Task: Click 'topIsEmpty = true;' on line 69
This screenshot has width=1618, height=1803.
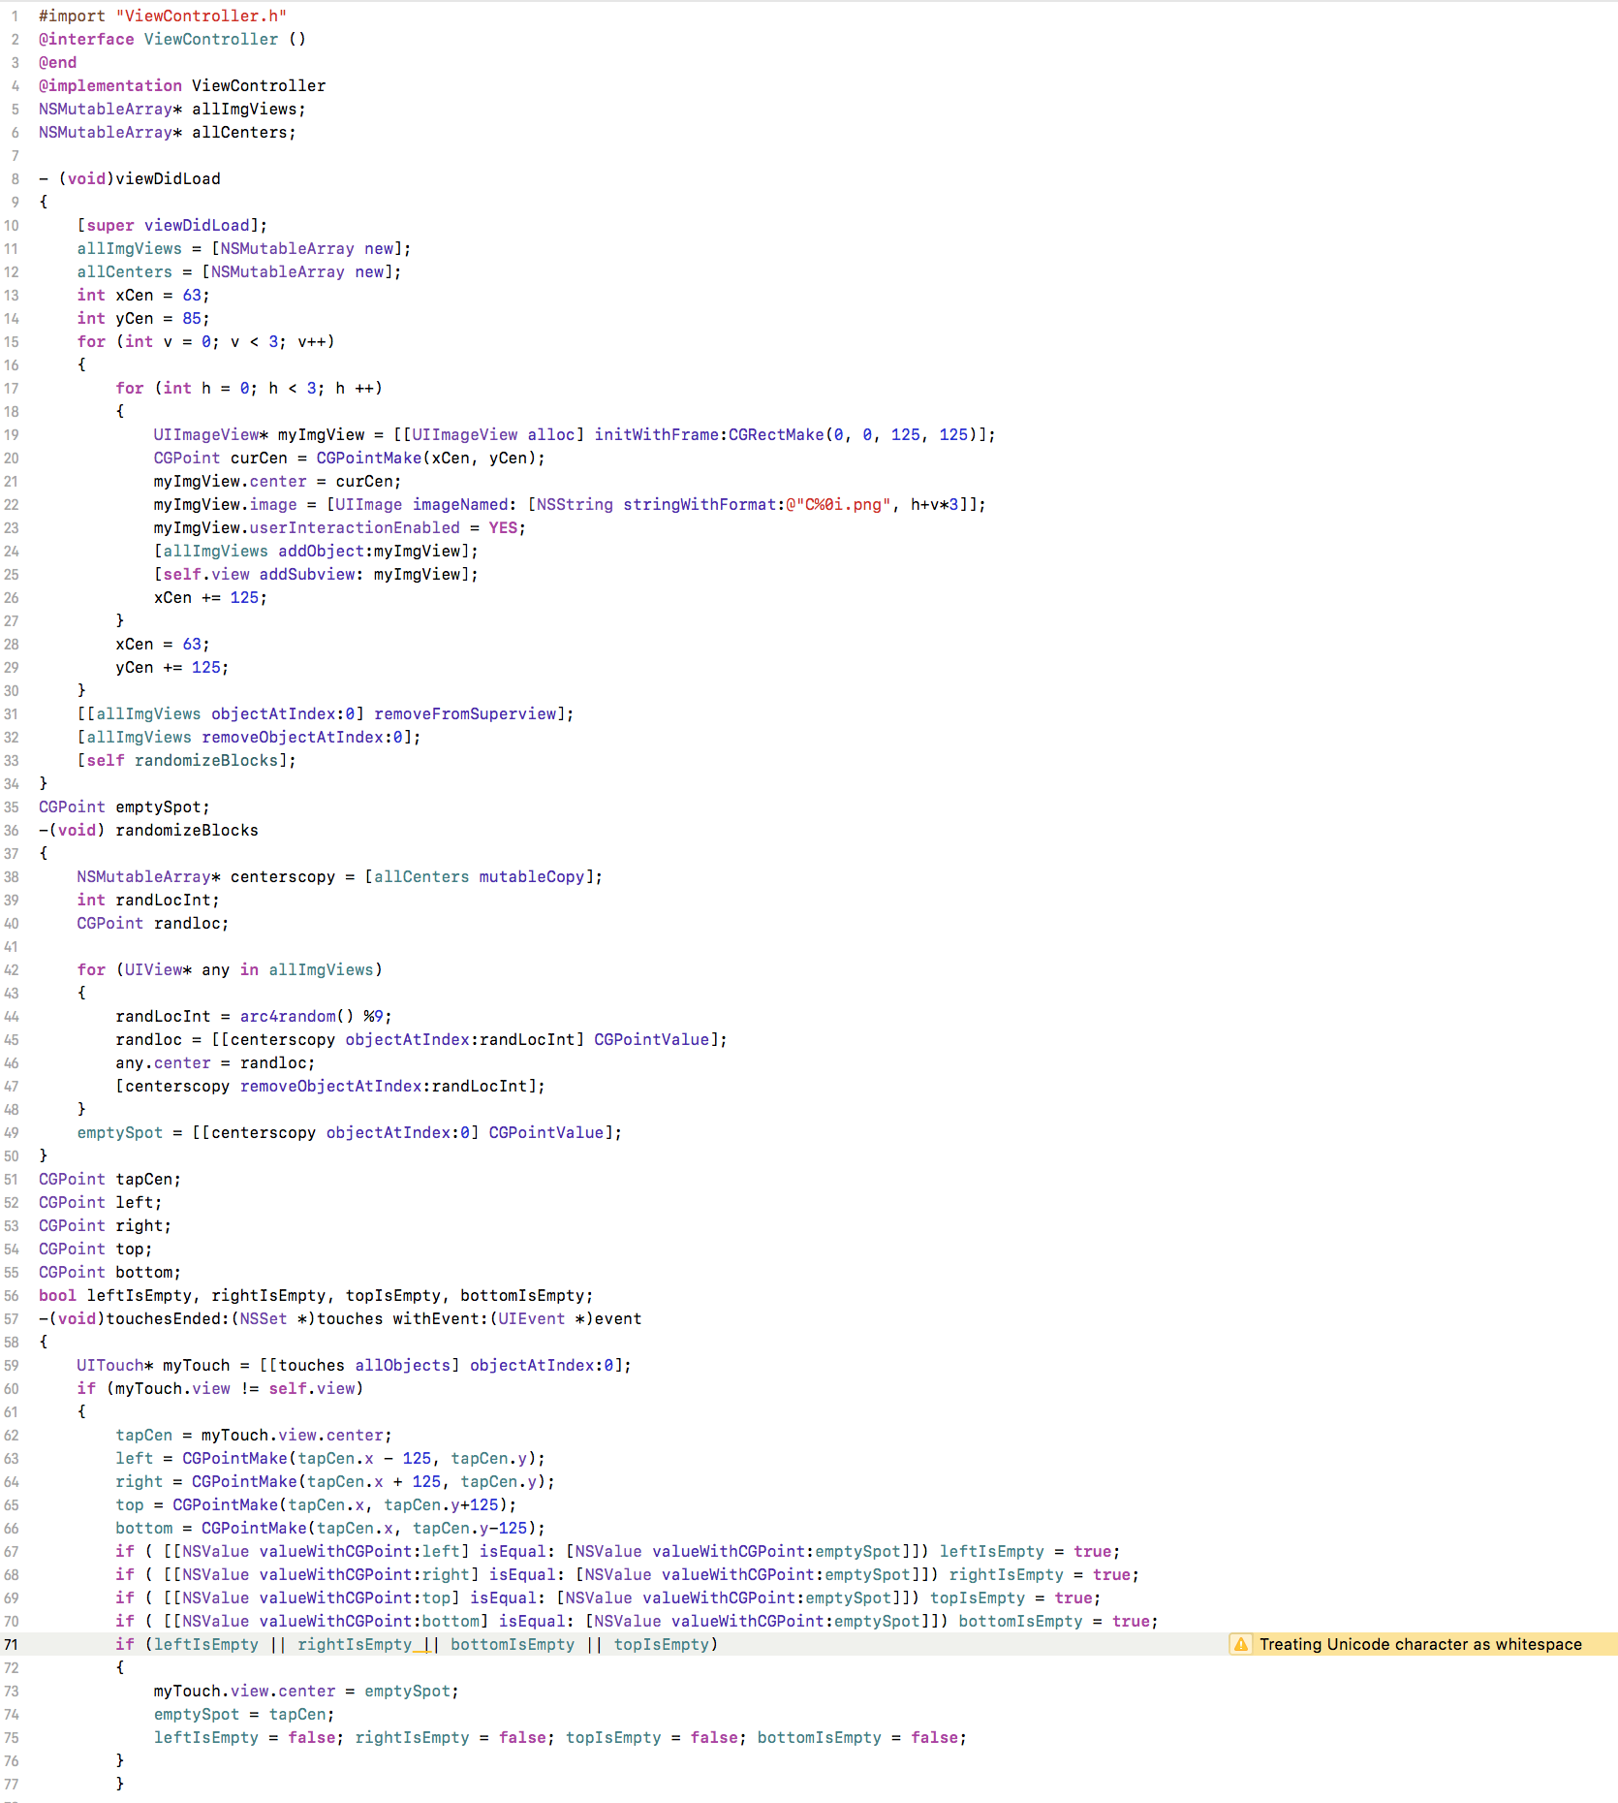Action: 1015,1597
